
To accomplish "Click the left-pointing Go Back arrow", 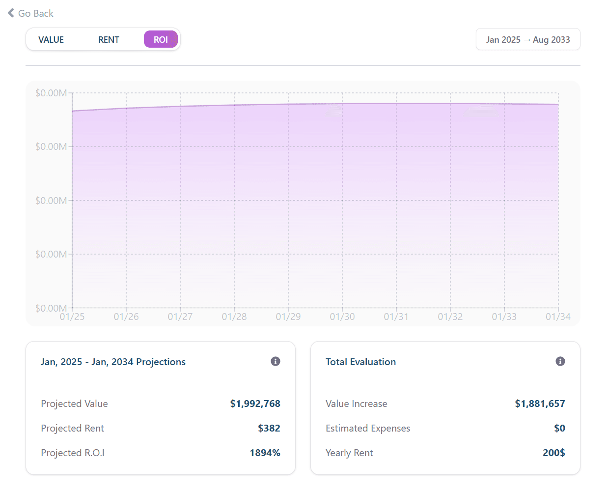I will (x=10, y=13).
